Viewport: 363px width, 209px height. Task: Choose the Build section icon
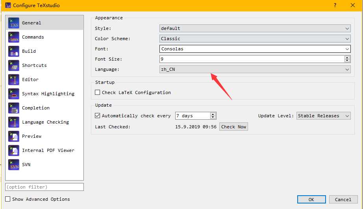(x=14, y=52)
